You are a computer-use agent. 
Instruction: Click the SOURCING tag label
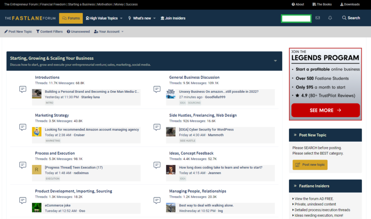coord(194,103)
